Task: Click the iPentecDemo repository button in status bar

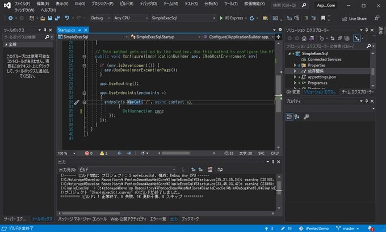Action: pyautogui.click(x=313, y=229)
